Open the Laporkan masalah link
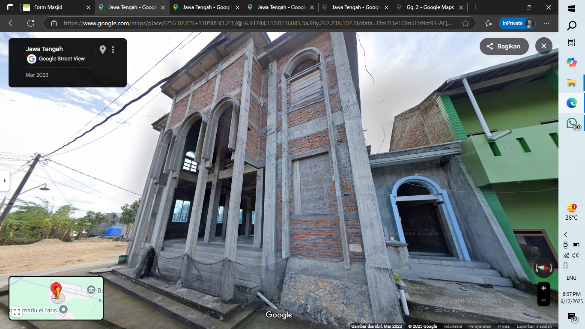The image size is (585, 329). 534,326
